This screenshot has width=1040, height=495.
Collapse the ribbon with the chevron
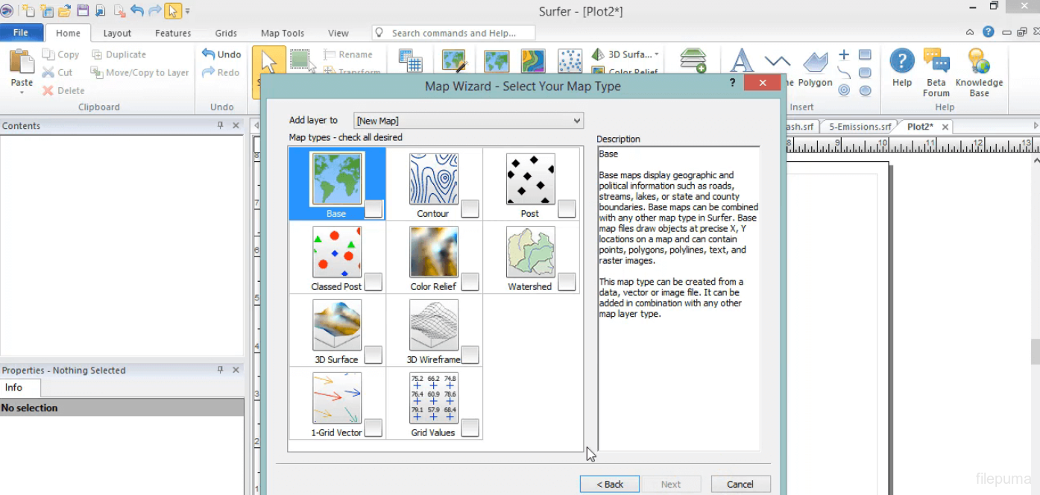point(969,32)
